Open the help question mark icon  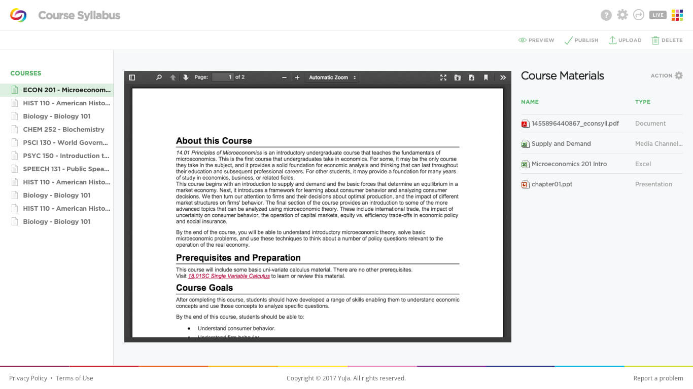click(606, 15)
